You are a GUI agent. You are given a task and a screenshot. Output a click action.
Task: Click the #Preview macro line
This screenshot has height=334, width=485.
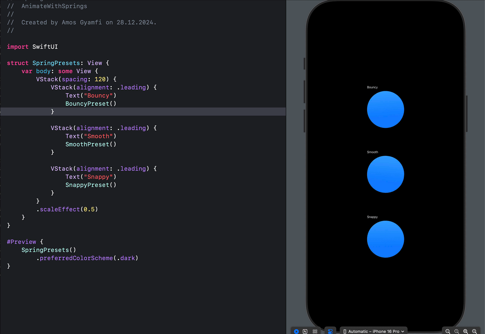(25, 242)
